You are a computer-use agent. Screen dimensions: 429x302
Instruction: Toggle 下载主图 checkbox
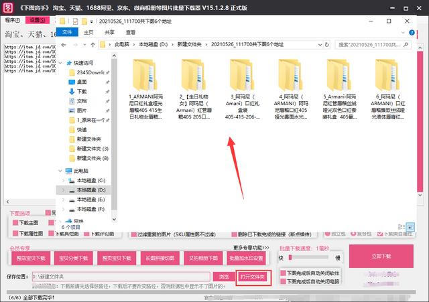click(x=15, y=222)
